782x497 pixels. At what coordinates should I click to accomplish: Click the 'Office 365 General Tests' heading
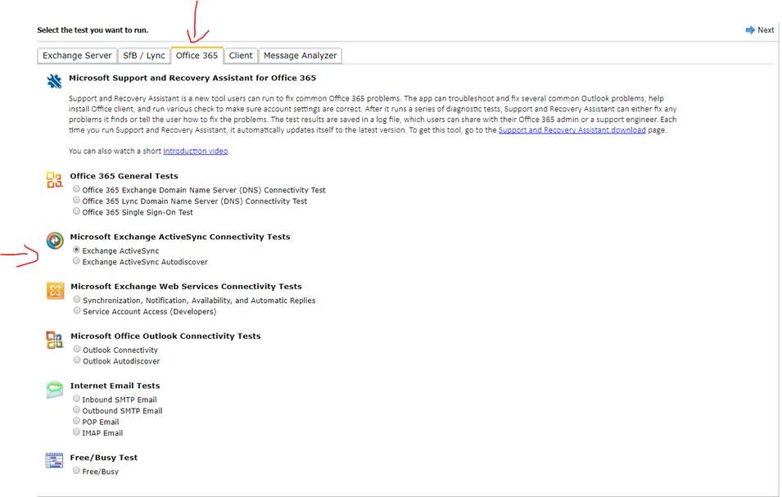(124, 176)
